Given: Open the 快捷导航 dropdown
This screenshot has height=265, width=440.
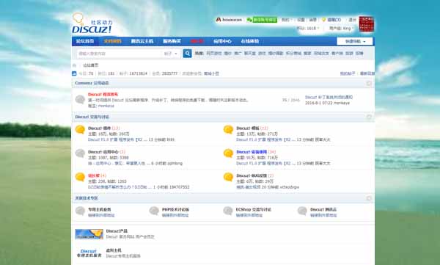Looking at the screenshot, I should click(x=355, y=41).
